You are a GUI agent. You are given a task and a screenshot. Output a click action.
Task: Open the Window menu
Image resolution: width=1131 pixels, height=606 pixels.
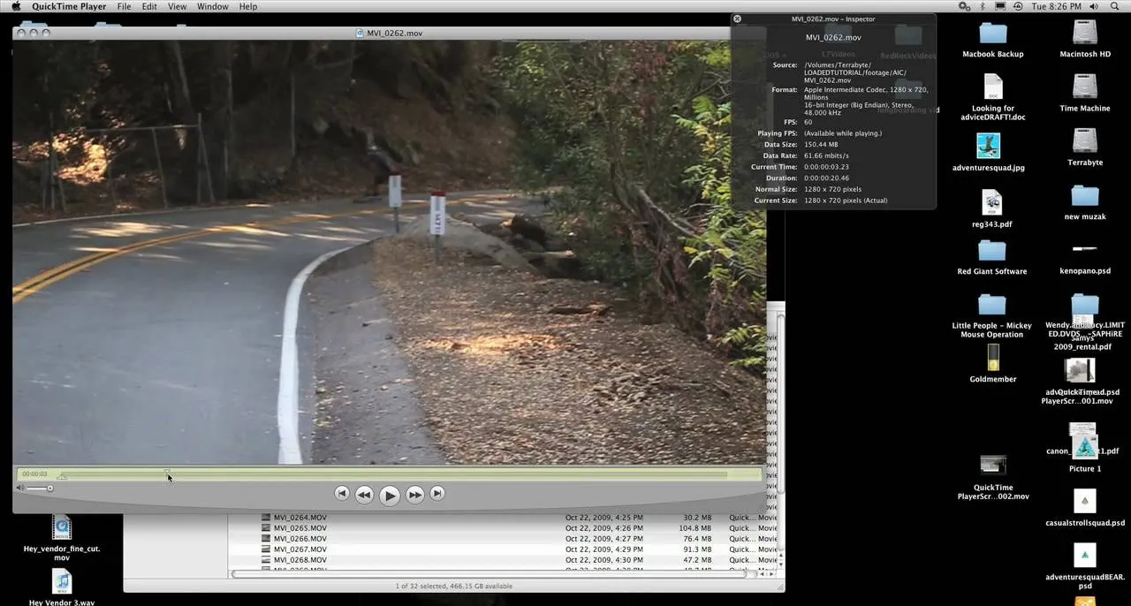(x=212, y=6)
